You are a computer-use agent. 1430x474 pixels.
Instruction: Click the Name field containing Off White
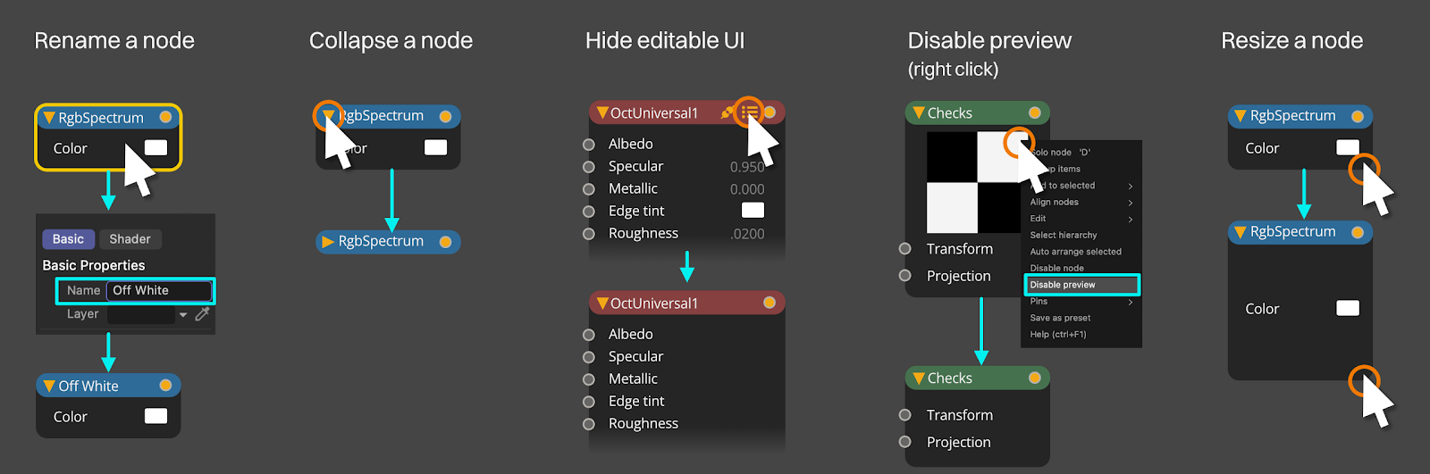click(159, 290)
